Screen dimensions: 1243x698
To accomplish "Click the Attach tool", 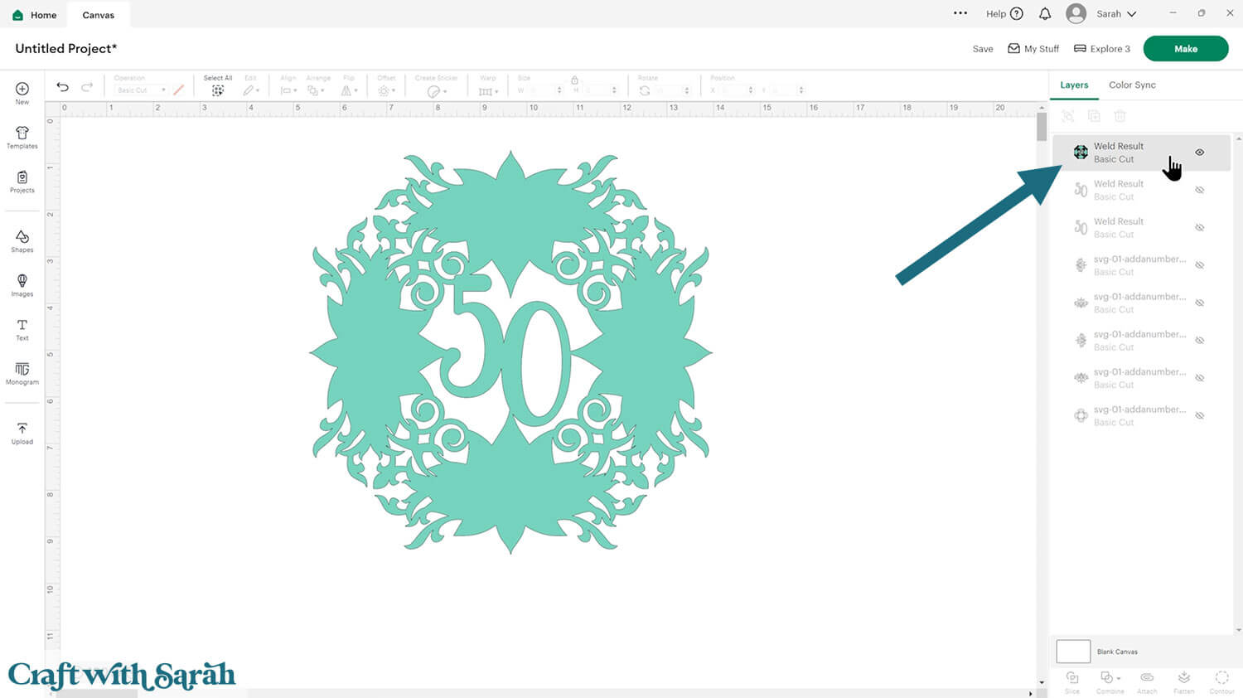I will [1147, 681].
